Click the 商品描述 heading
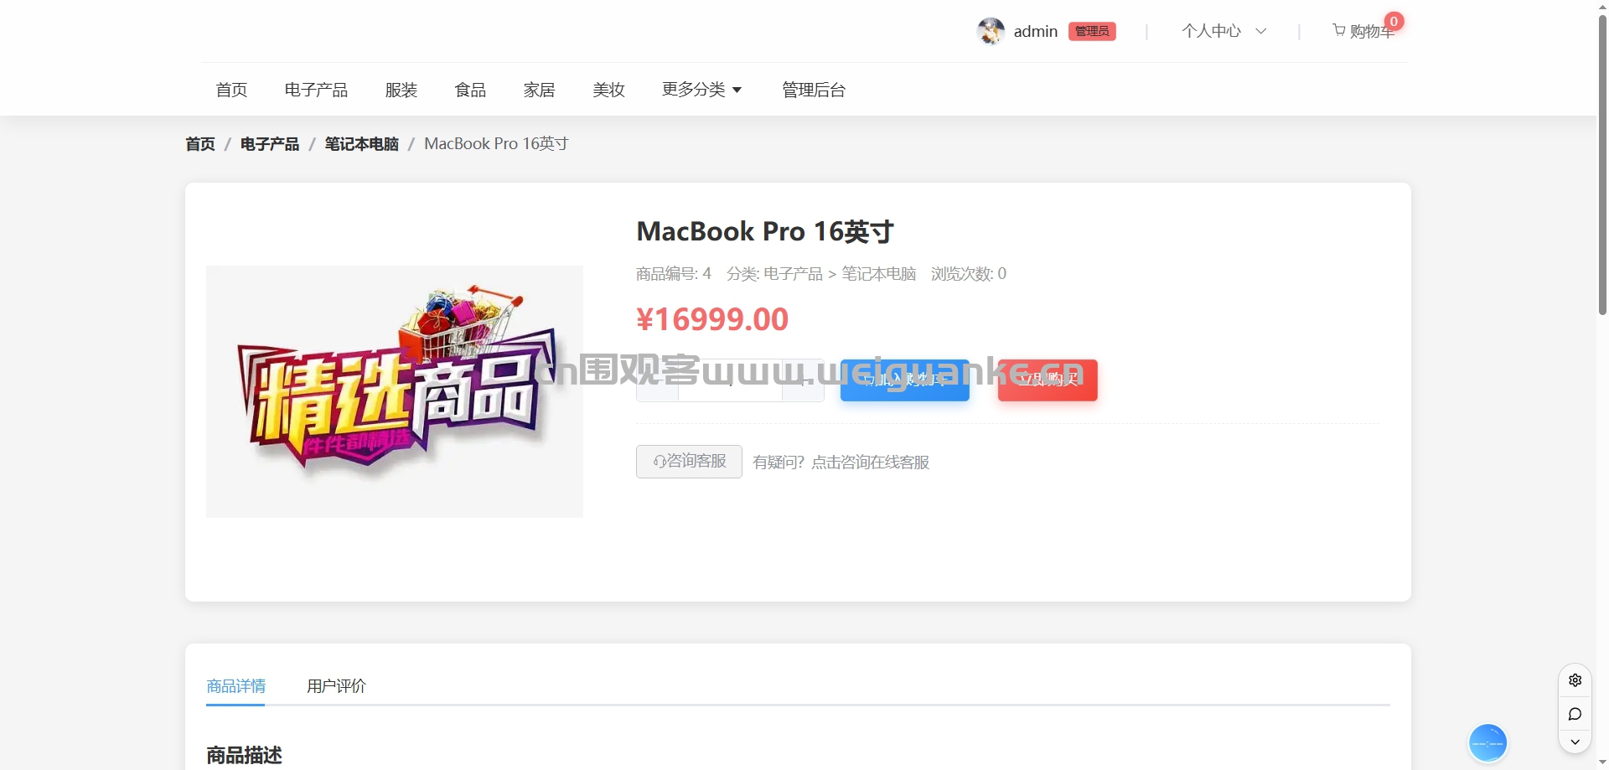 pyautogui.click(x=244, y=756)
